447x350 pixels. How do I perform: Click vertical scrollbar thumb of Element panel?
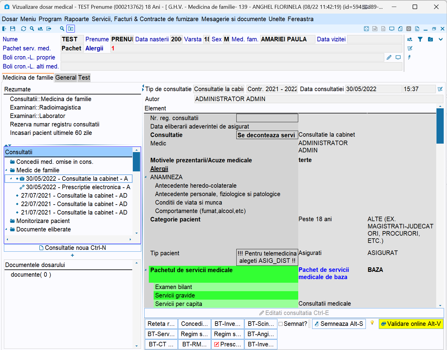click(x=440, y=126)
